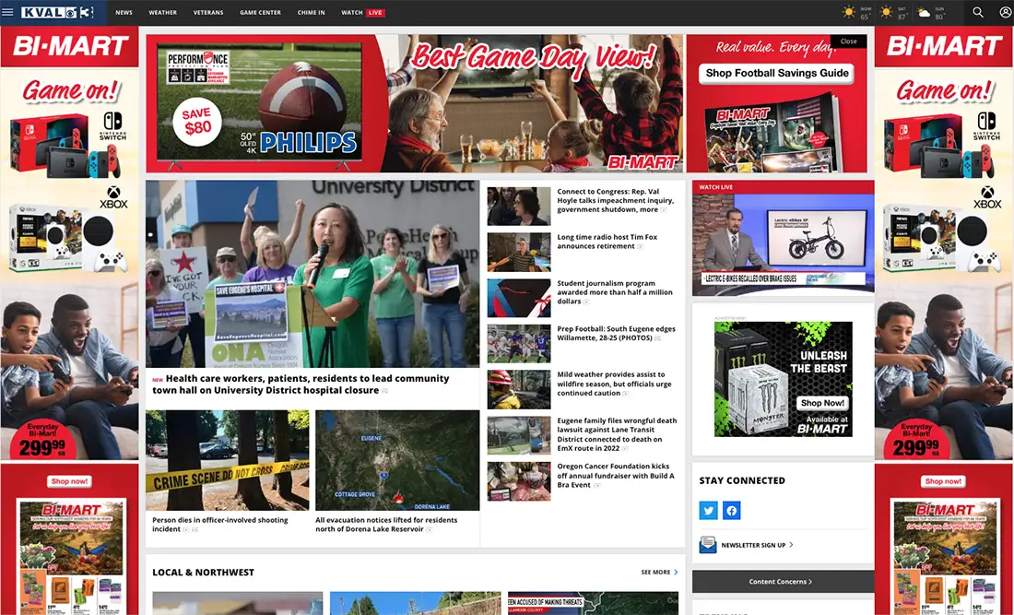
Task: Open the Veterans menu item
Action: [x=208, y=12]
